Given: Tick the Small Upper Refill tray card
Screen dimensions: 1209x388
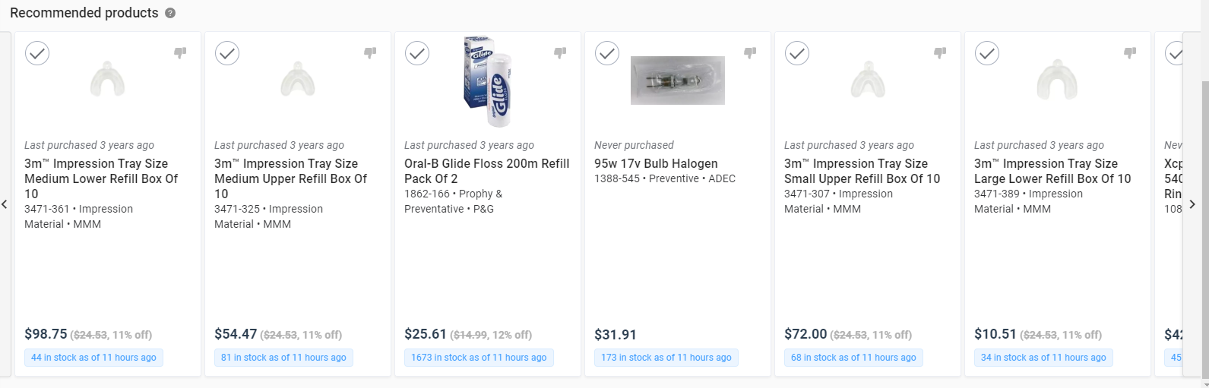Looking at the screenshot, I should 797,53.
